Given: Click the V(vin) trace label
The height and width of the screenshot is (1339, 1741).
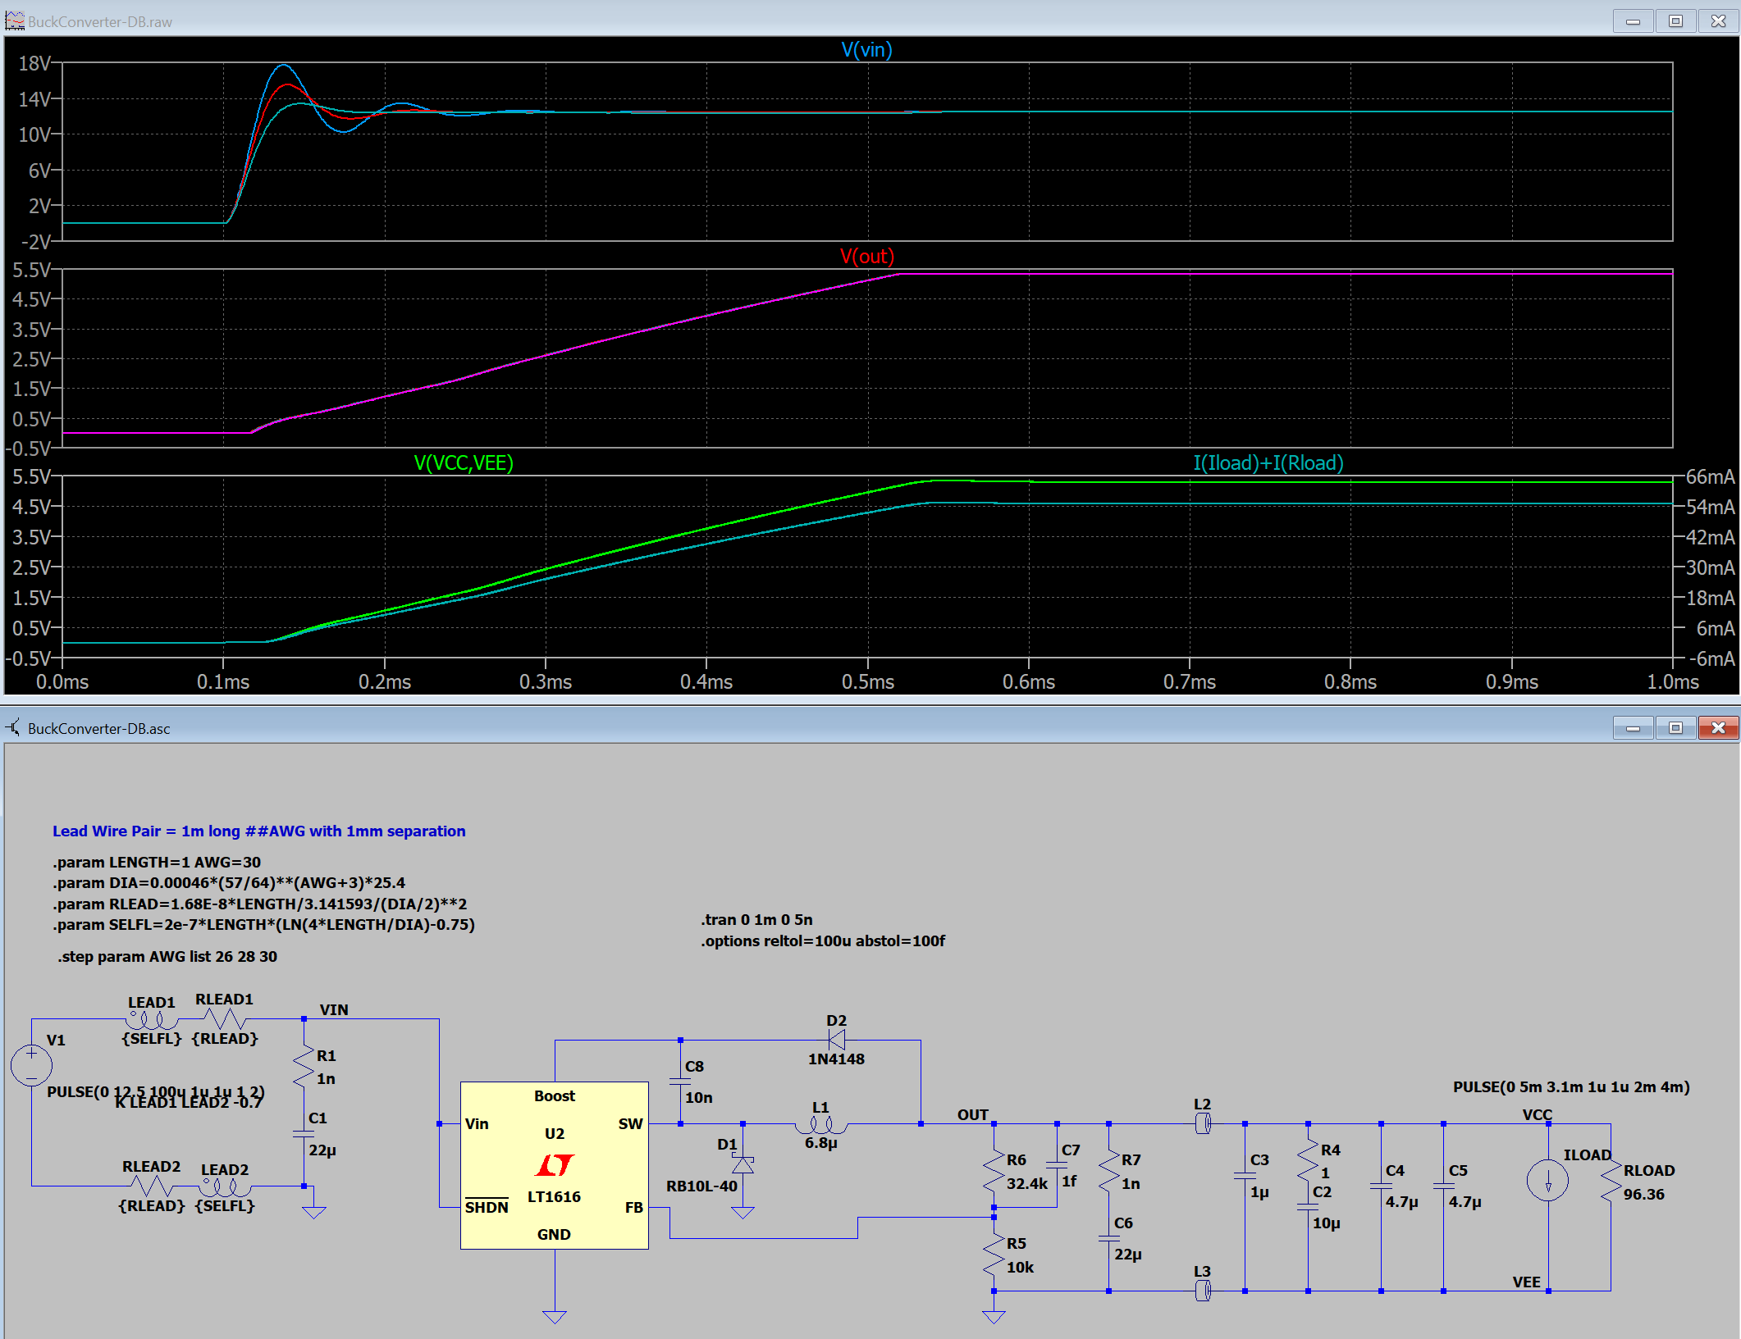Looking at the screenshot, I should click(x=866, y=50).
